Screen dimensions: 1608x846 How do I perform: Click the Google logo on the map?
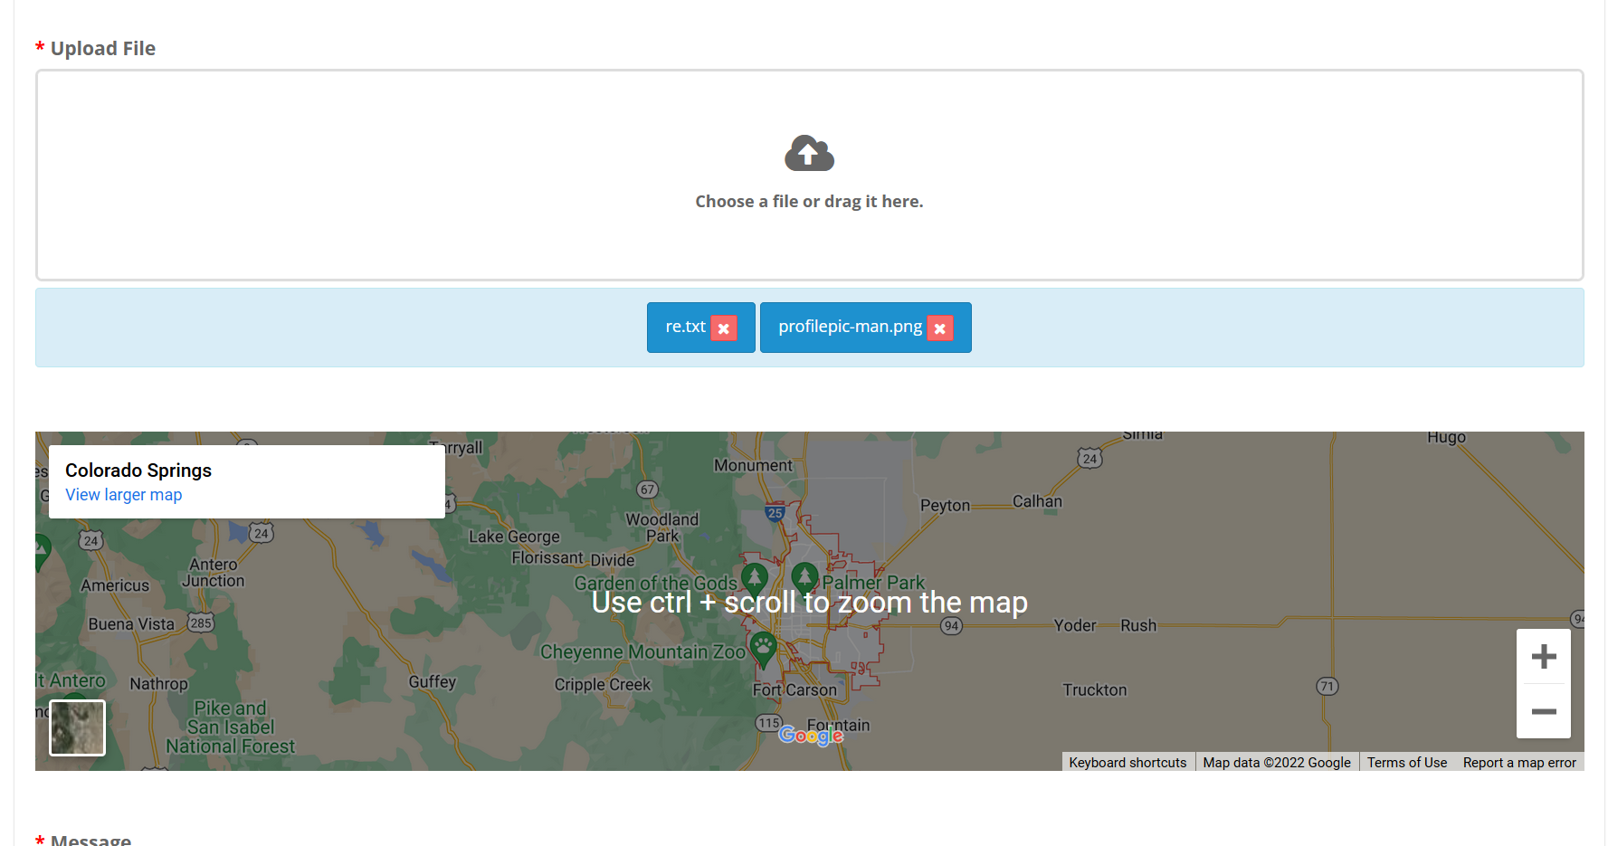(811, 736)
